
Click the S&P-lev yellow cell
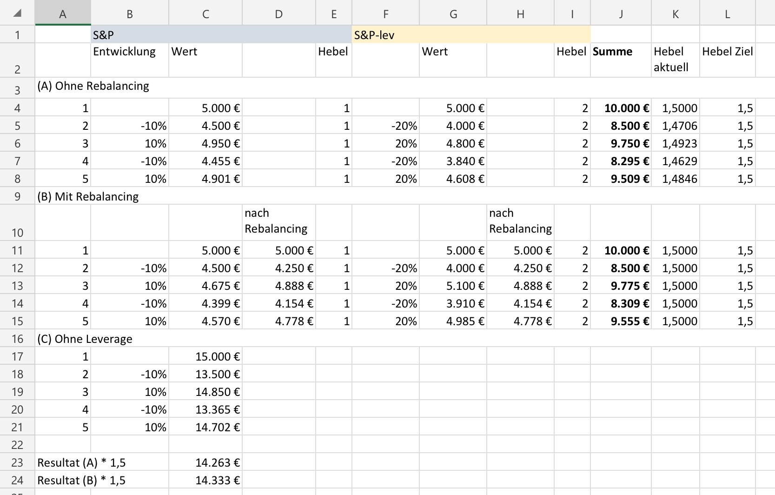(471, 34)
